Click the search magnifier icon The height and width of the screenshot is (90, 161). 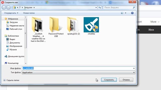coord(134,7)
